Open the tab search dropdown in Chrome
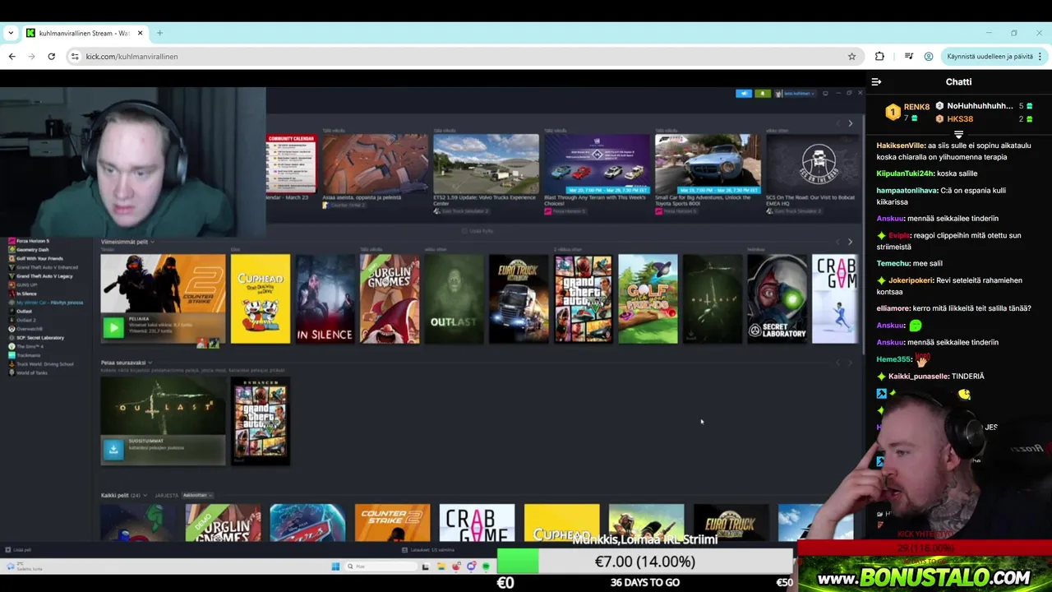The image size is (1052, 592). tap(11, 33)
